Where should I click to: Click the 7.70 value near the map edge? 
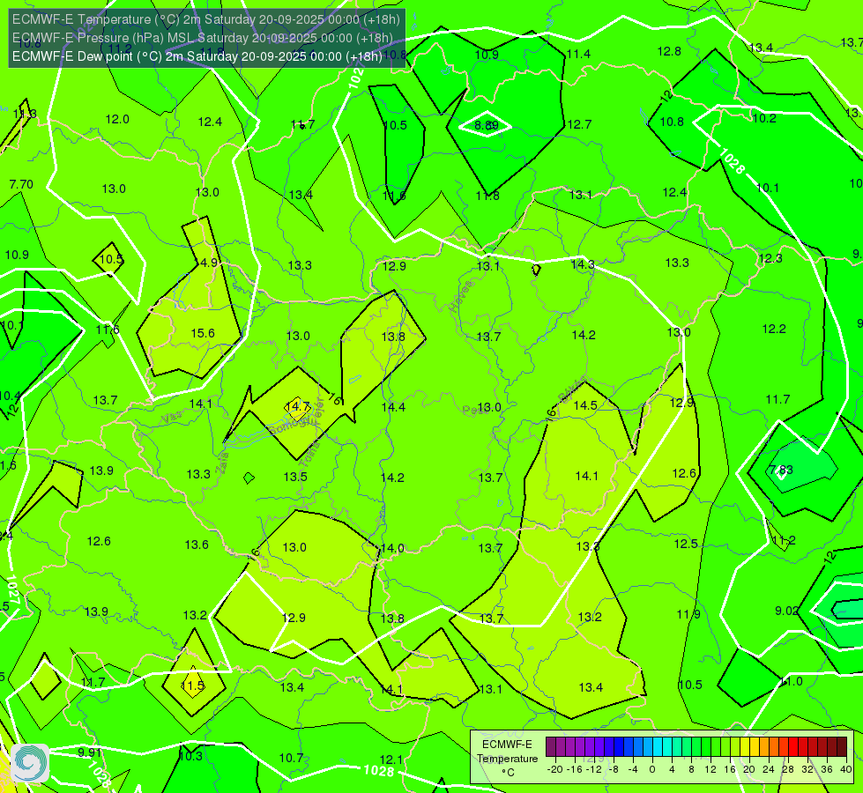pyautogui.click(x=21, y=184)
